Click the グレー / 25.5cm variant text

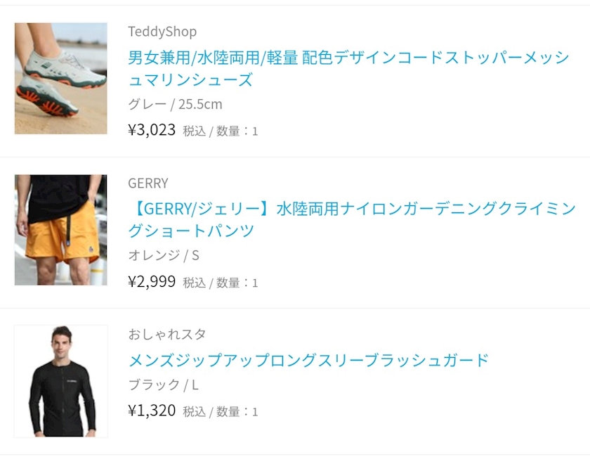[x=175, y=104]
